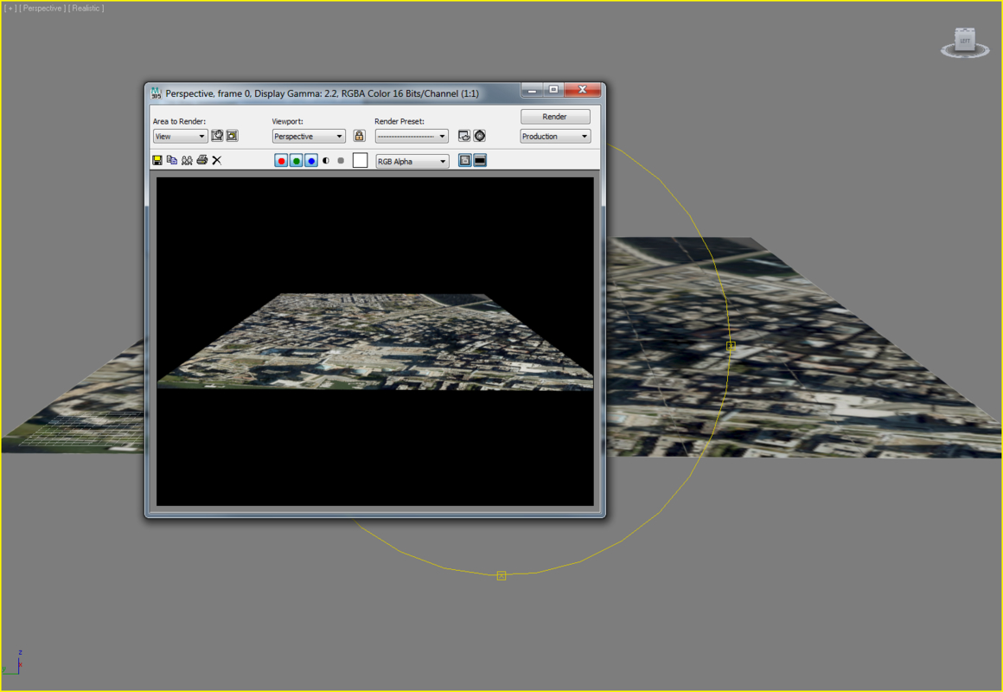
Task: Click the Render button
Action: click(x=554, y=116)
